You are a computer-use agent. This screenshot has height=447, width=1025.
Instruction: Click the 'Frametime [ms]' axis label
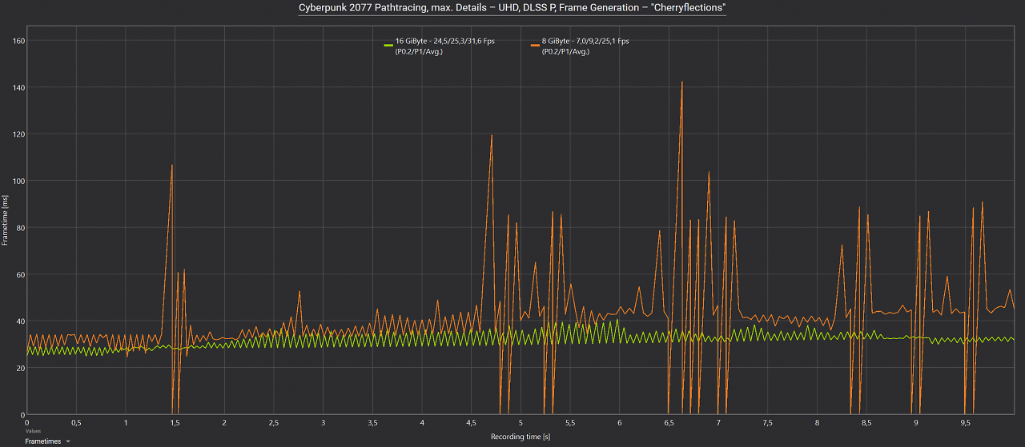[6, 221]
